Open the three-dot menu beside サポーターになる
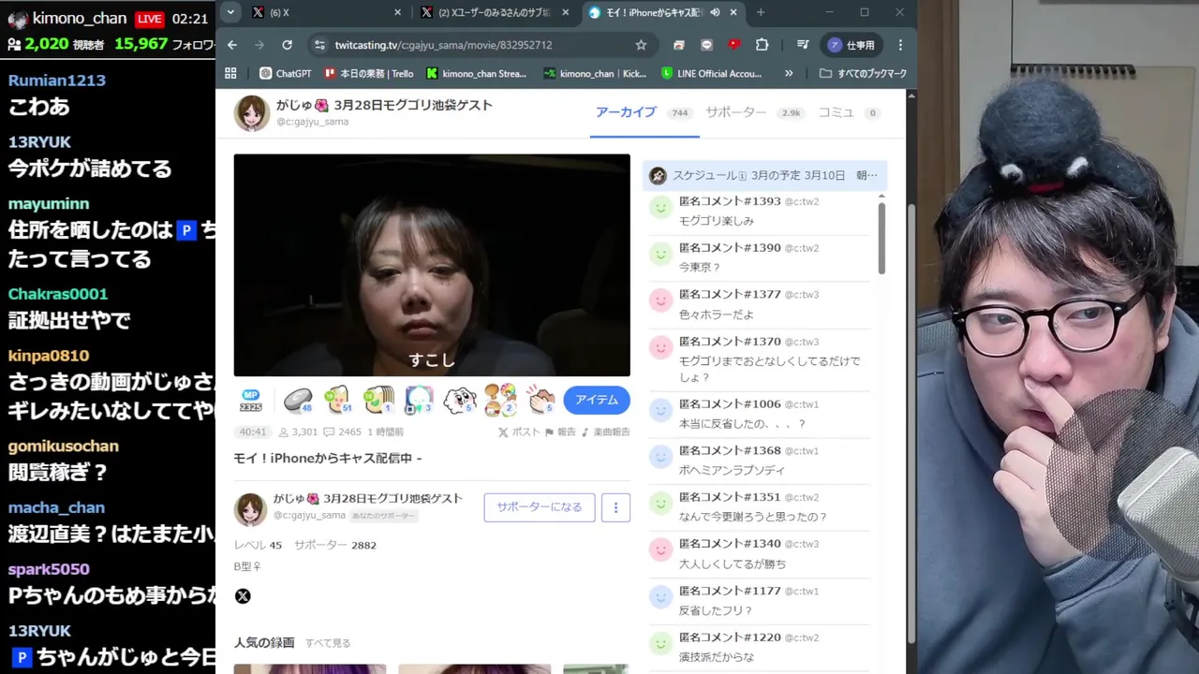Viewport: 1199px width, 674px height. point(615,506)
